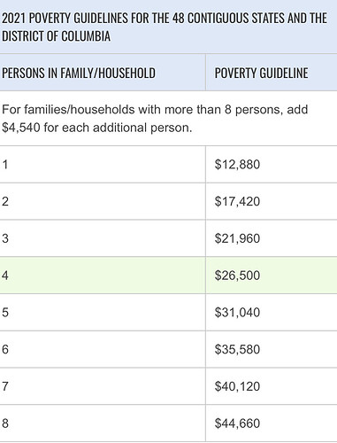Image resolution: width=337 pixels, height=443 pixels.
Task: Click the $17,420 guideline cell
Action: pyautogui.click(x=272, y=201)
